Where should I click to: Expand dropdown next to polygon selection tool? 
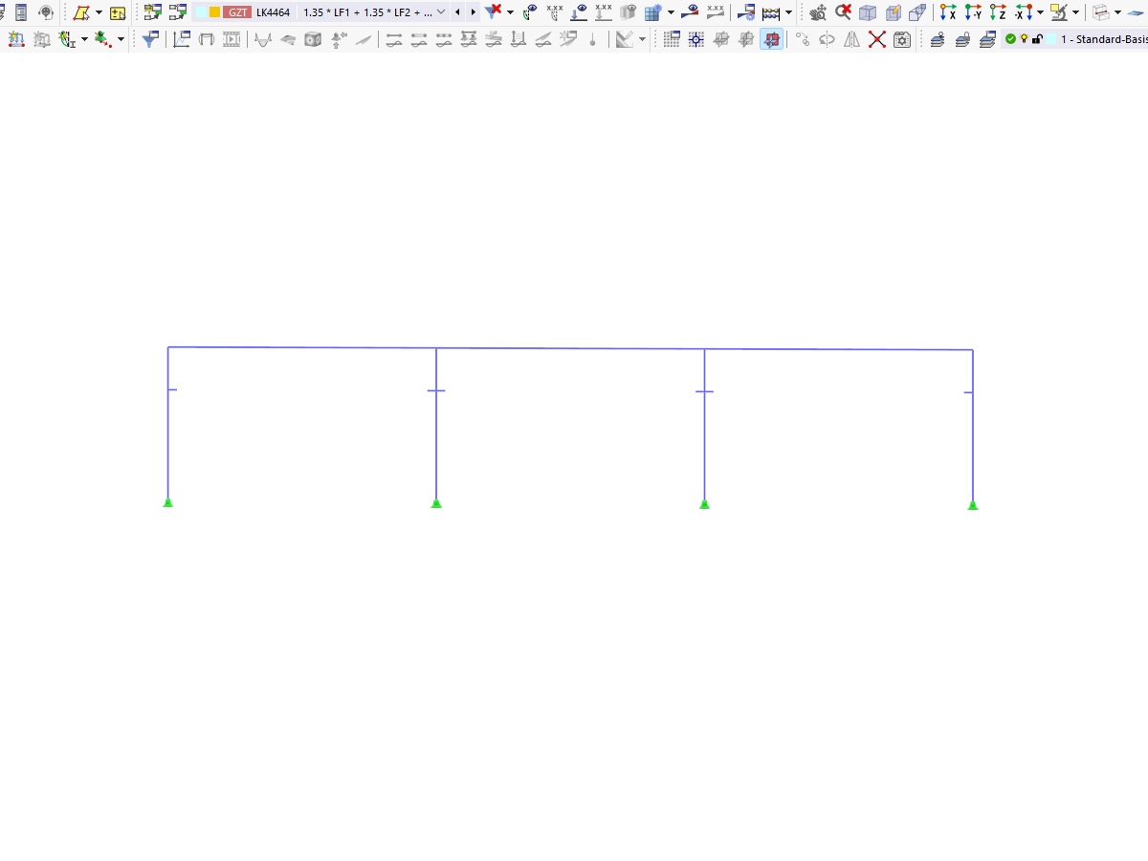coord(99,12)
